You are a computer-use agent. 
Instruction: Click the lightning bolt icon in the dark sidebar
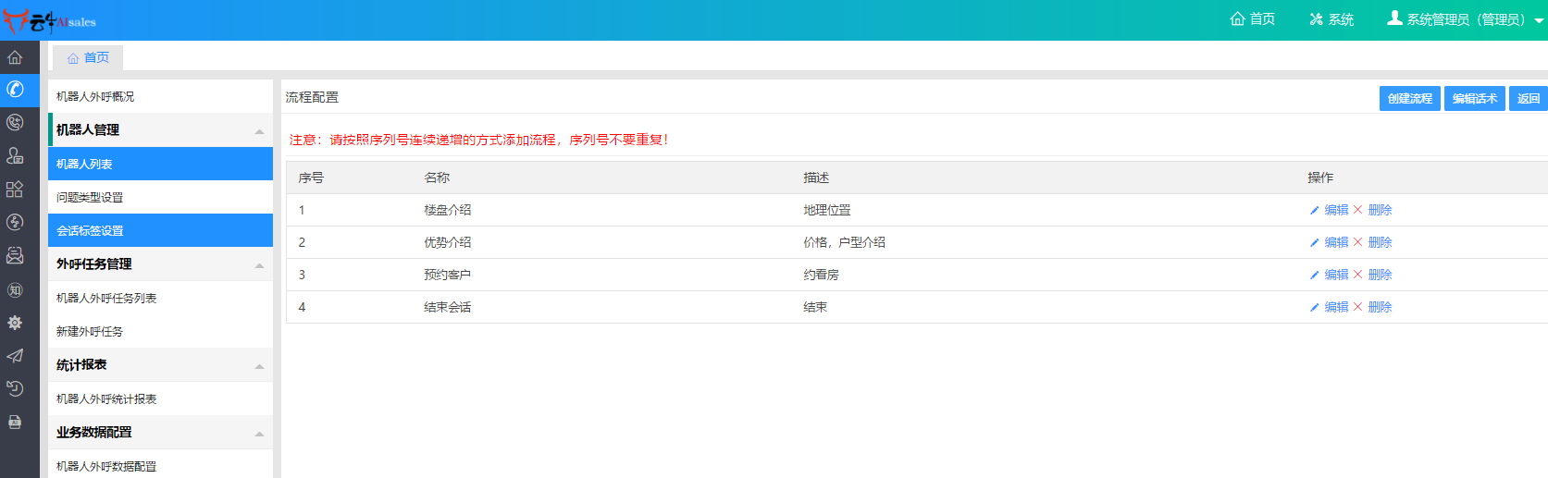coord(15,222)
